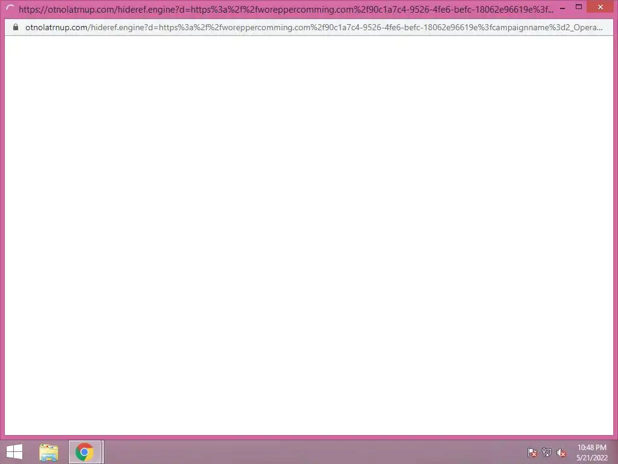Screen dimensions: 618x464
Task: Click the network status tray icon
Action: (x=547, y=453)
